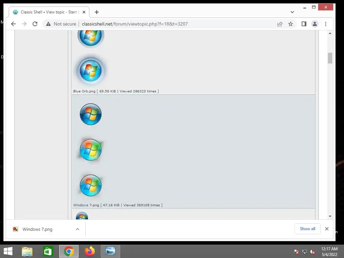Viewport: 344px width, 258px height.
Task: Click the Classic Shell tab favicon
Action: 15,12
